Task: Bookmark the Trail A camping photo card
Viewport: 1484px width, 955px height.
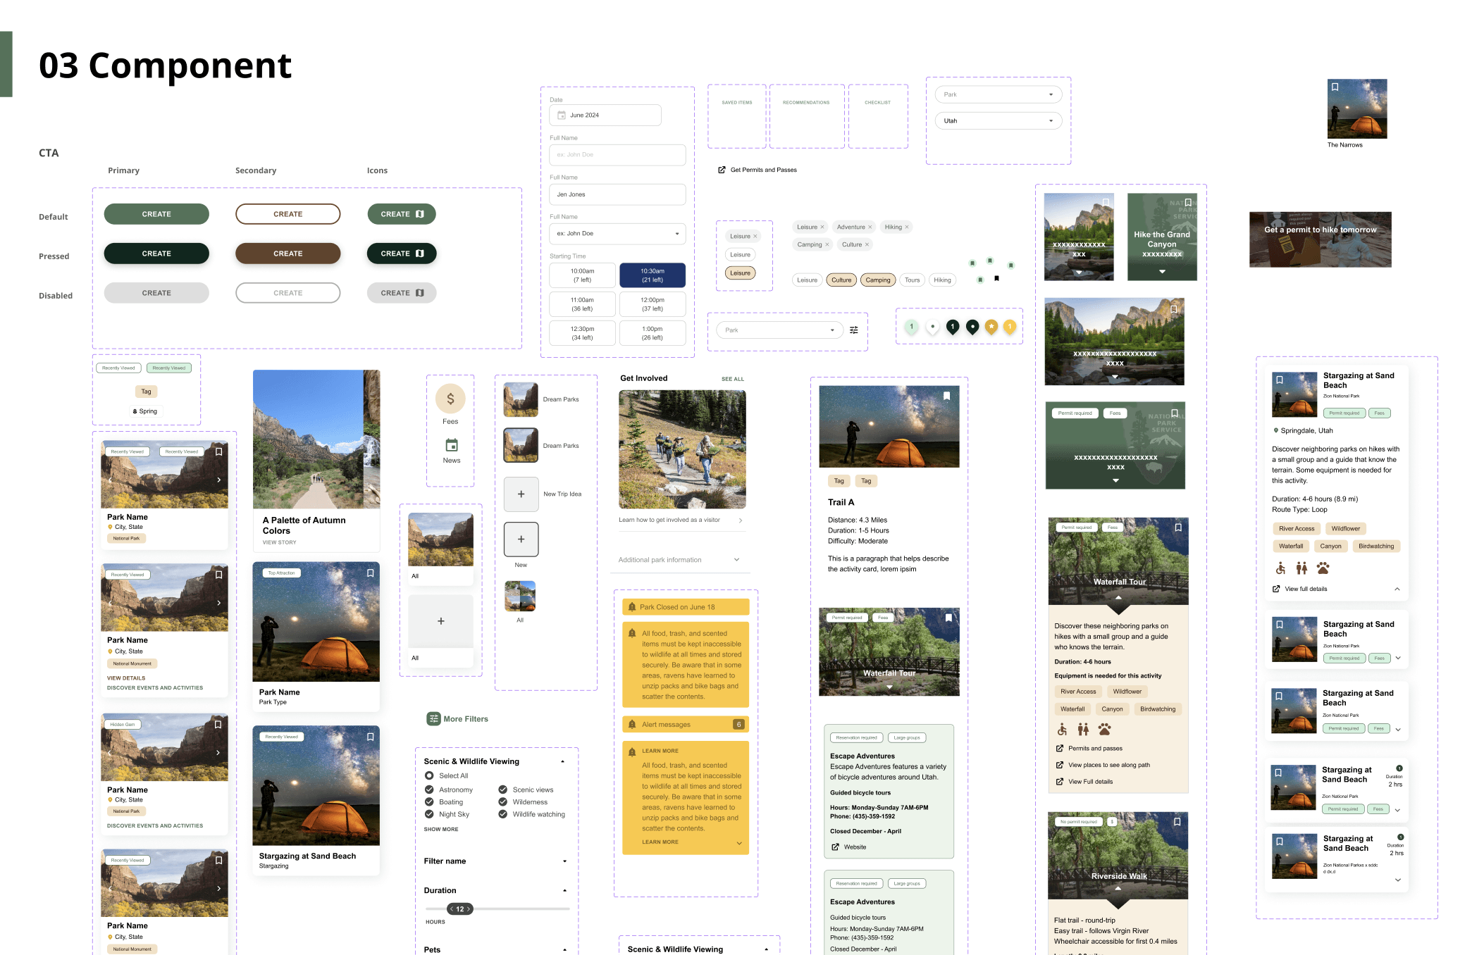Action: pos(946,396)
